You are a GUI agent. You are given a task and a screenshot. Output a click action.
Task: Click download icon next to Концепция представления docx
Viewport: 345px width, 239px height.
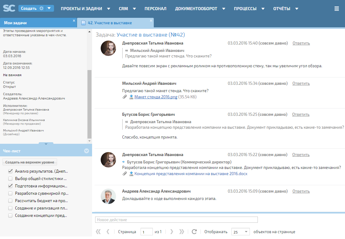coord(131,174)
